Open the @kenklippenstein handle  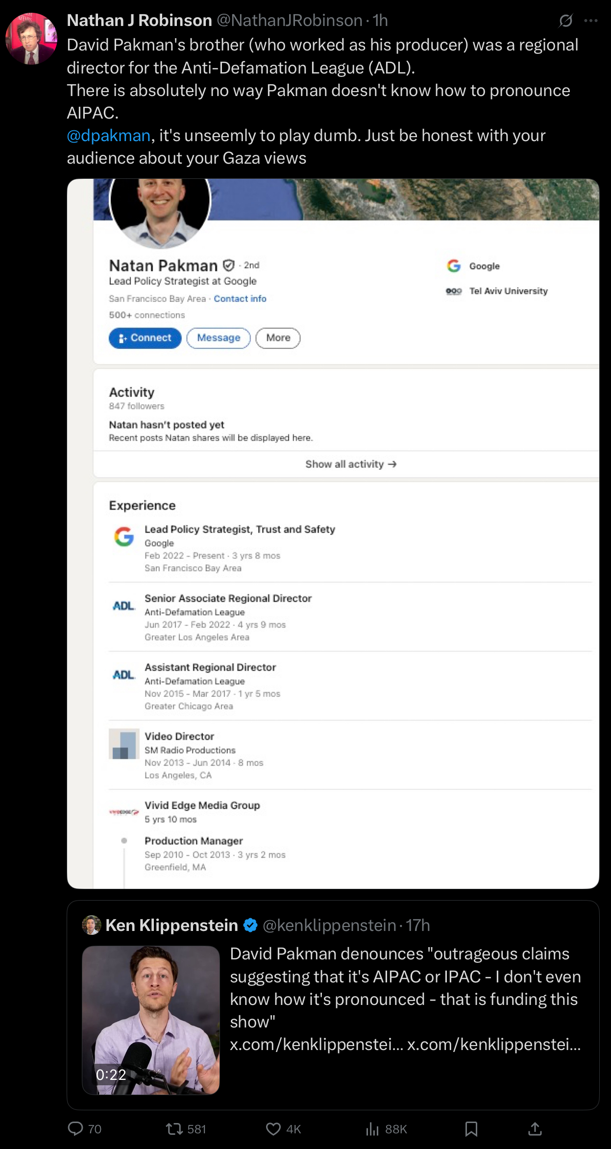[x=329, y=925]
